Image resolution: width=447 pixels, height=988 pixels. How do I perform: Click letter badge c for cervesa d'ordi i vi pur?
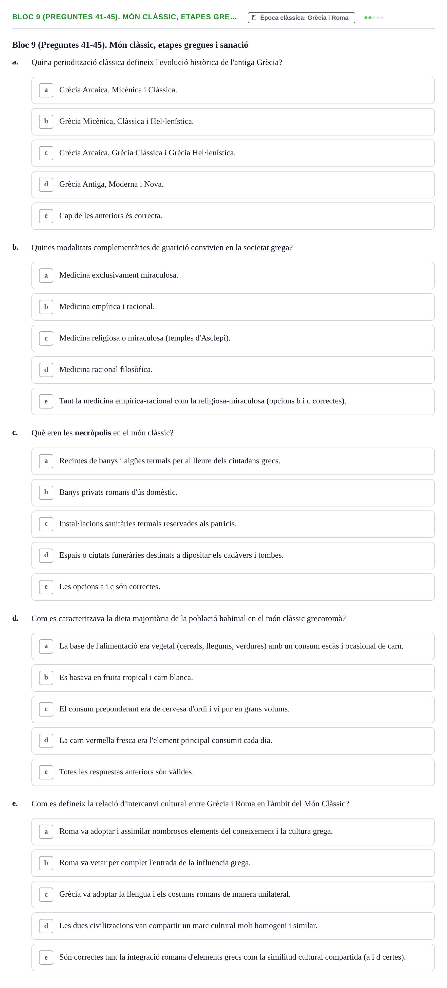46,709
